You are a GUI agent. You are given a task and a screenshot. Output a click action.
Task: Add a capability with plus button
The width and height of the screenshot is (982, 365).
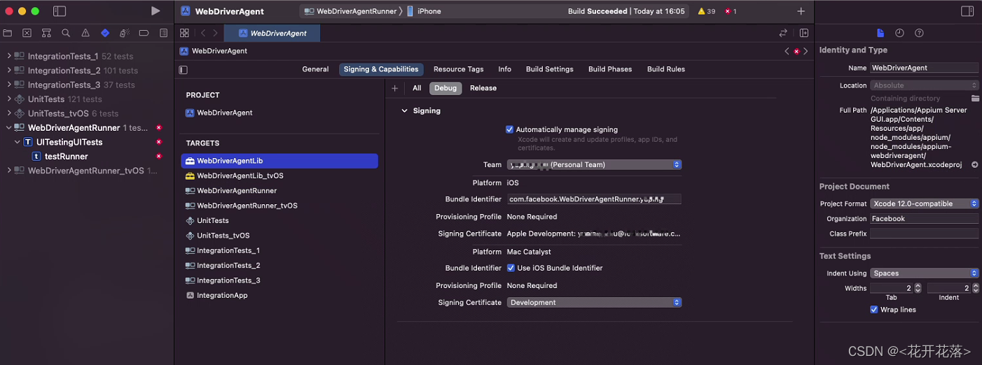pos(394,88)
